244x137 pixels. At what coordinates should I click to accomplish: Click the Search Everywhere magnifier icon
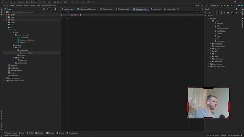[236, 5]
